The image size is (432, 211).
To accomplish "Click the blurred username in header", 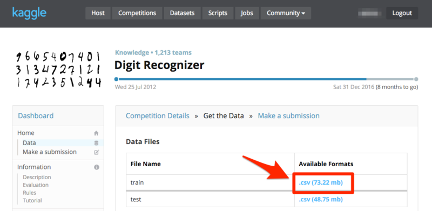I will click(369, 13).
